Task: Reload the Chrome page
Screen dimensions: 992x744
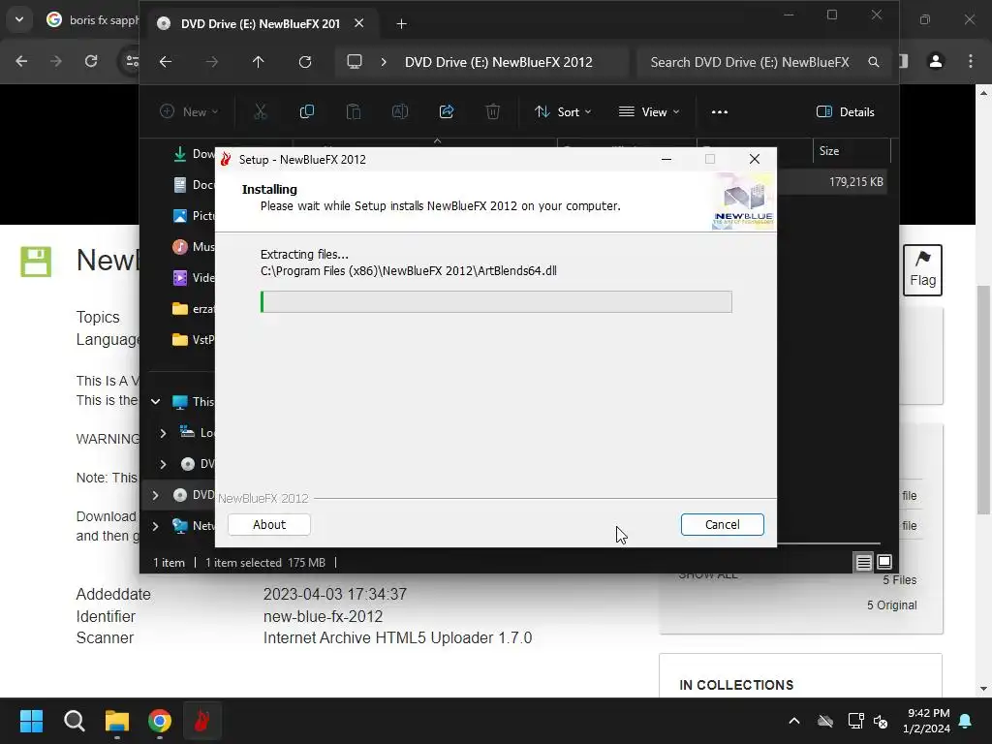Action: 91,61
